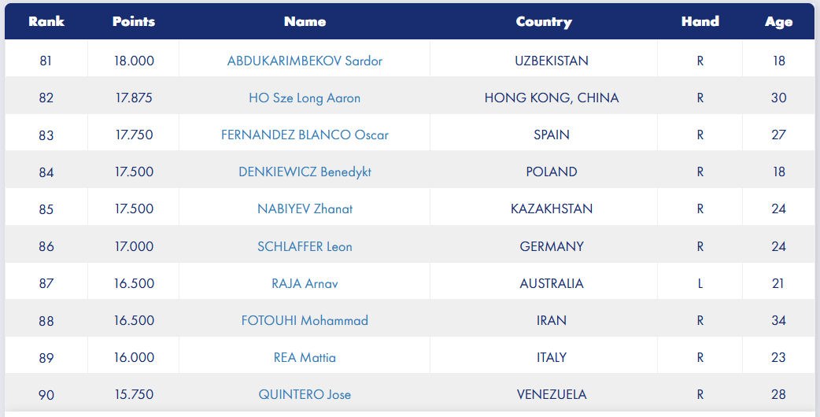820x417 pixels.
Task: Select NABIYEV Zhanat name link
Action: tap(305, 208)
